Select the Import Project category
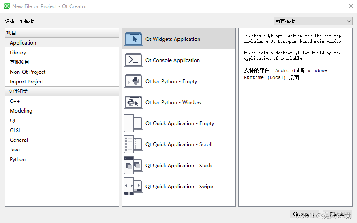 (x=62, y=82)
